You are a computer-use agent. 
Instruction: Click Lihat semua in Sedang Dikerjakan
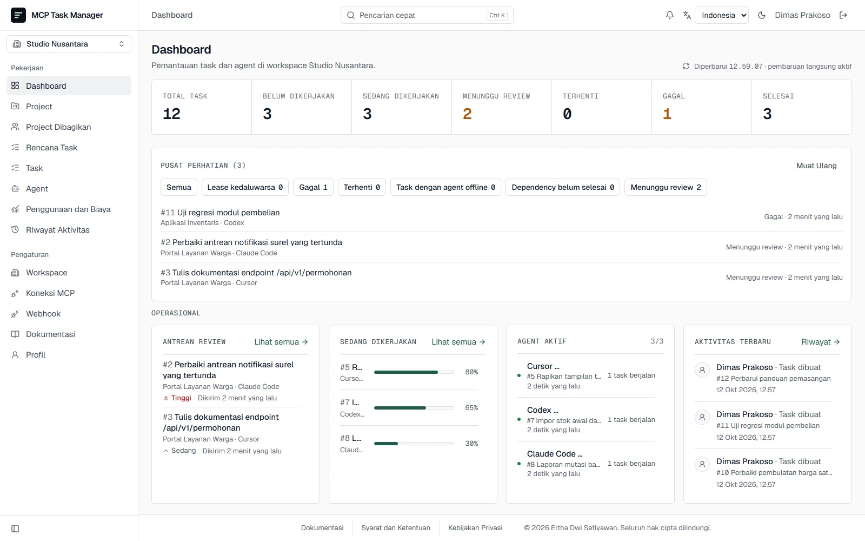458,342
